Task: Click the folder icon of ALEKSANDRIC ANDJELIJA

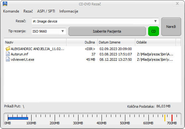Action: point(8,49)
